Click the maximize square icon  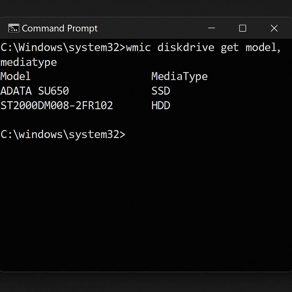click(243, 28)
